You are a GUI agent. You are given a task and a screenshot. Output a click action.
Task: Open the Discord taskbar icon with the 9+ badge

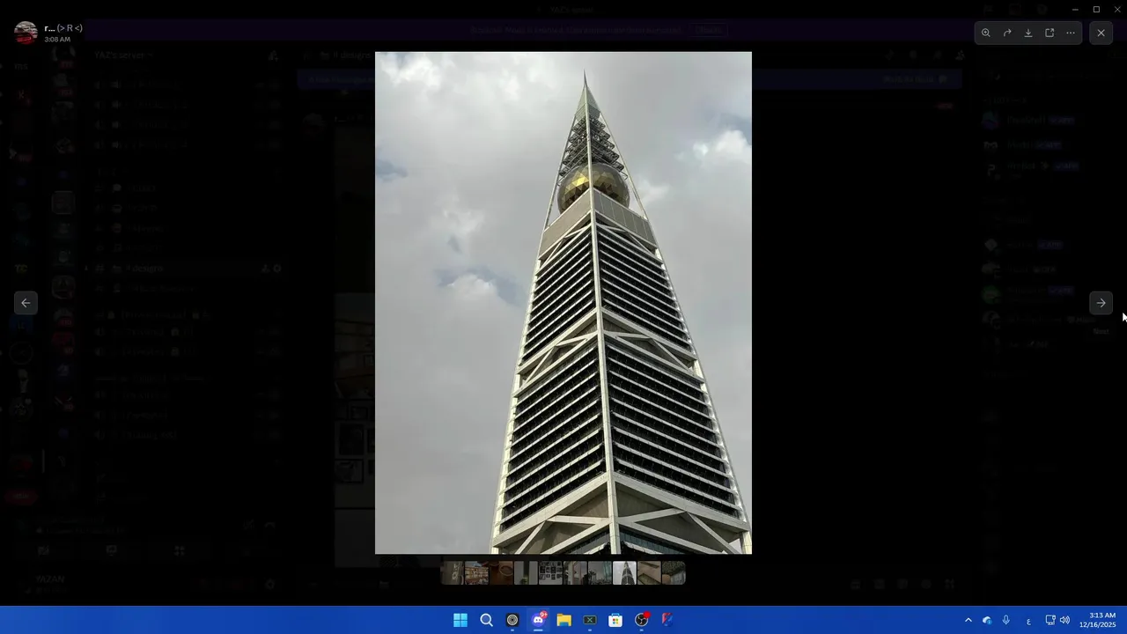[x=538, y=620]
